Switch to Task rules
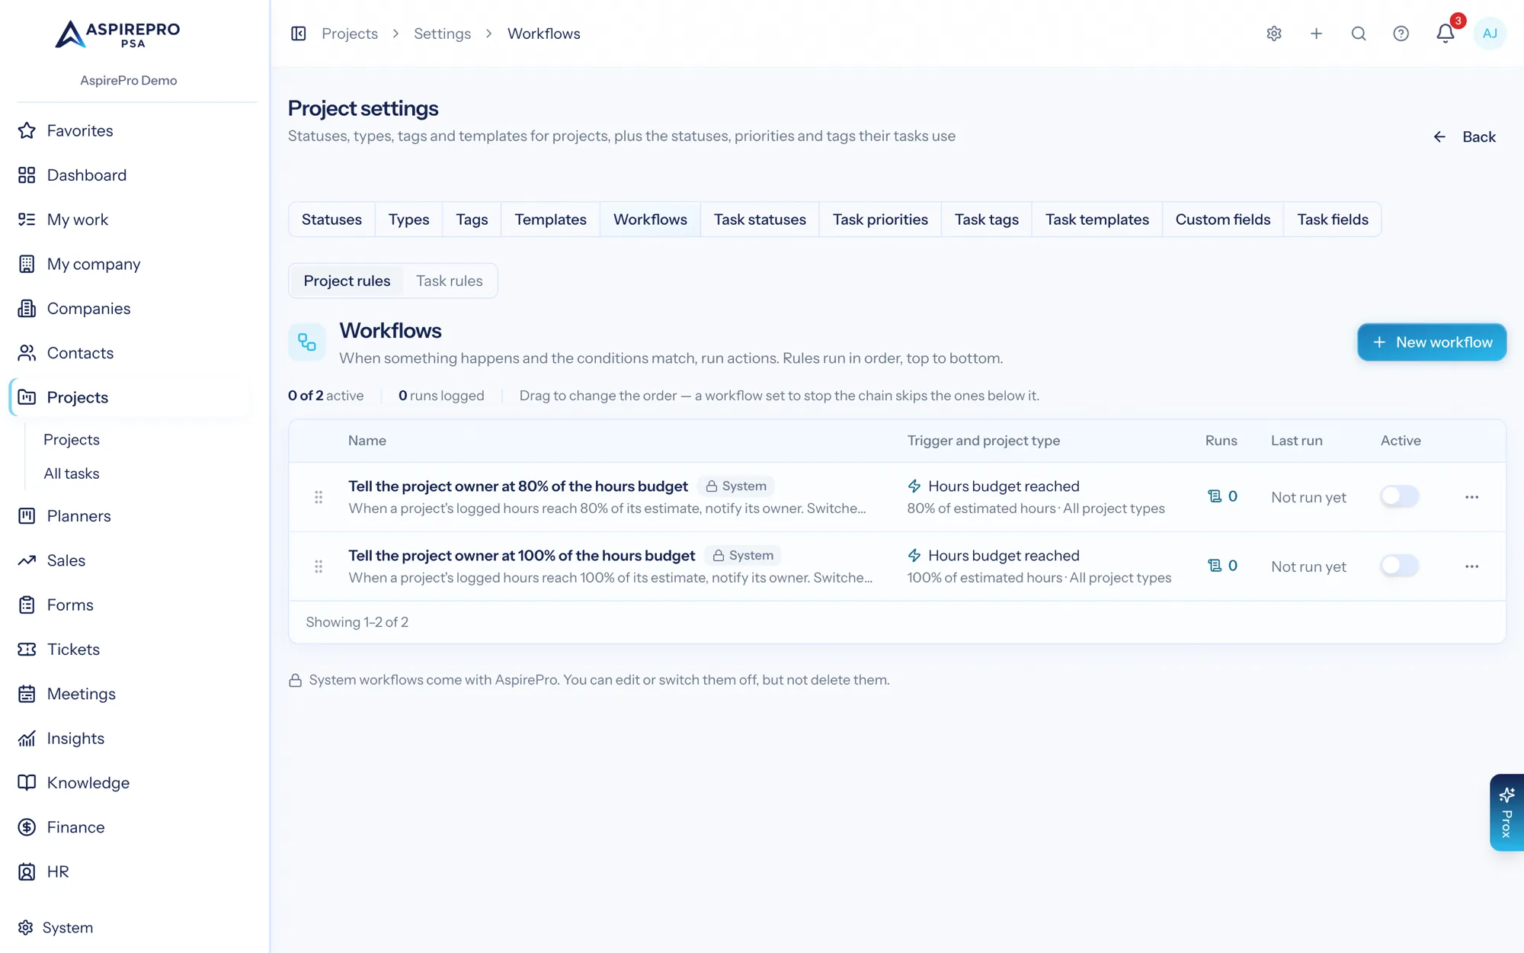Screen dimensions: 1524x953 click(x=449, y=281)
